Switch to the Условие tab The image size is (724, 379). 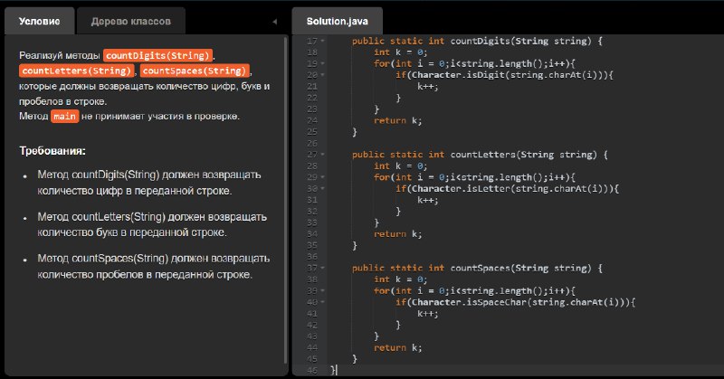[x=39, y=21]
